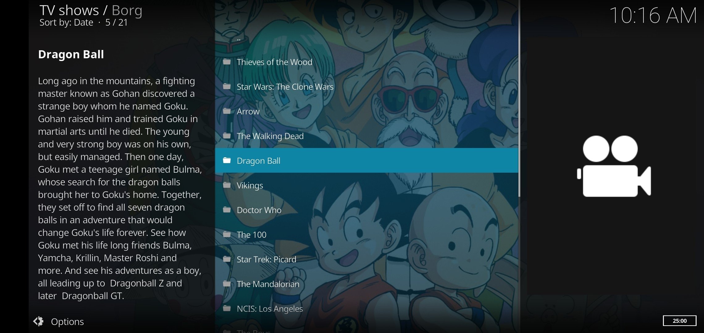Select The 100 in the list
704x333 pixels.
pos(367,235)
